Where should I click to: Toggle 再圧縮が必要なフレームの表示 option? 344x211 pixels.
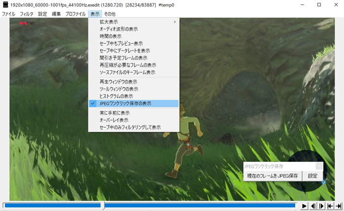pyautogui.click(x=134, y=65)
